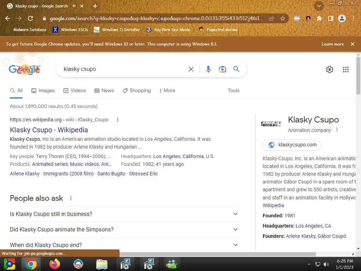Open a new browser tab
361x271 pixels.
(95, 6)
